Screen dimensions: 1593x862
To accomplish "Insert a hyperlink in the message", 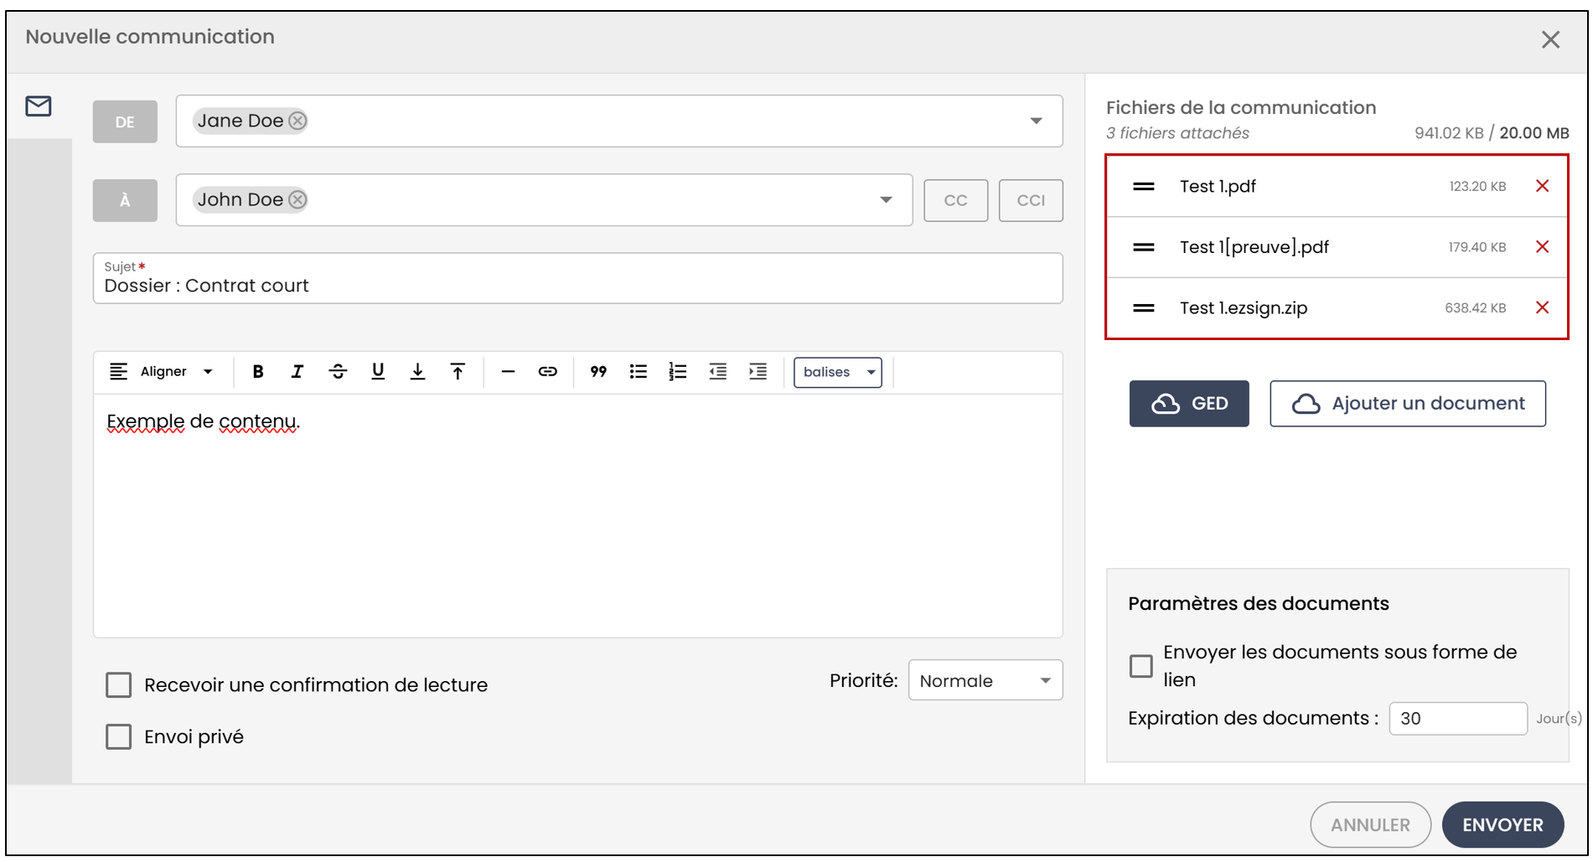I will (x=547, y=372).
